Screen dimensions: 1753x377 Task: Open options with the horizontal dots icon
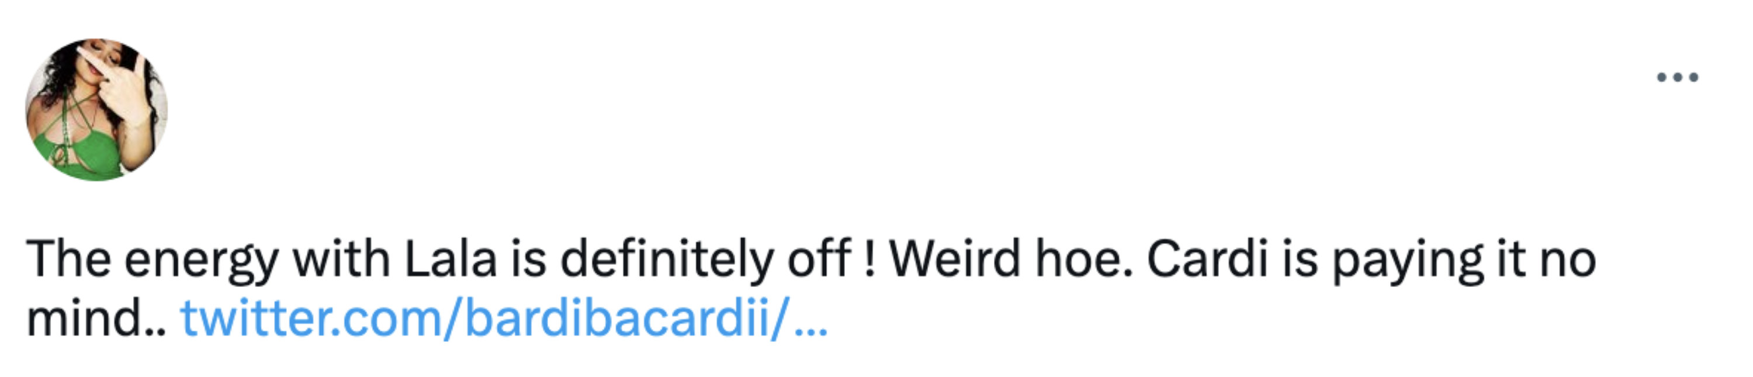click(1678, 77)
